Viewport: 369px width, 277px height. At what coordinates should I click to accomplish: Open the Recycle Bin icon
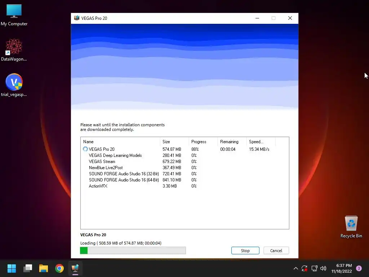351,227
